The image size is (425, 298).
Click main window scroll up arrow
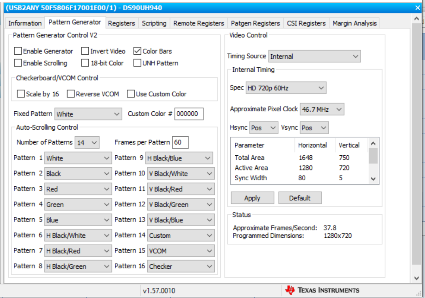click(x=417, y=19)
